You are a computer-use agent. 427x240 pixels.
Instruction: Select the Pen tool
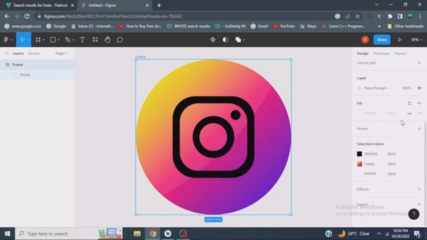coord(67,40)
